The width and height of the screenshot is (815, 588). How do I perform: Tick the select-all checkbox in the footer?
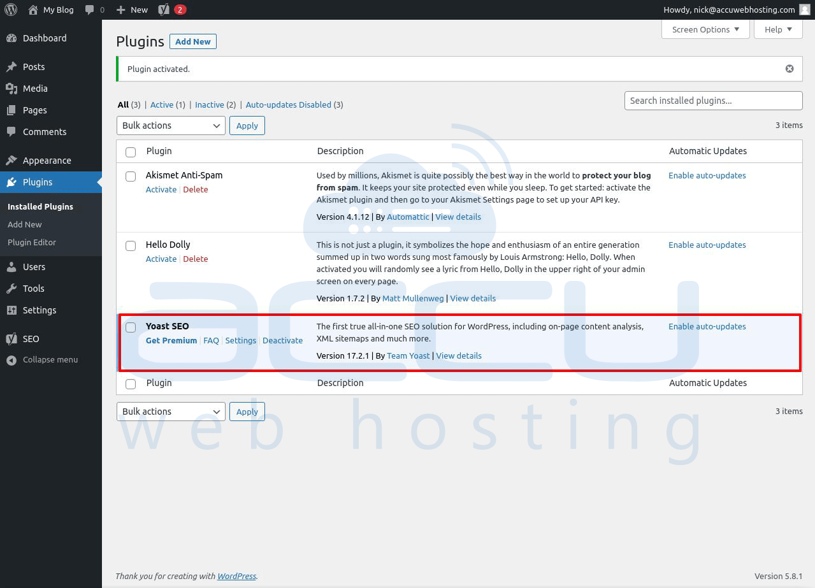point(131,384)
